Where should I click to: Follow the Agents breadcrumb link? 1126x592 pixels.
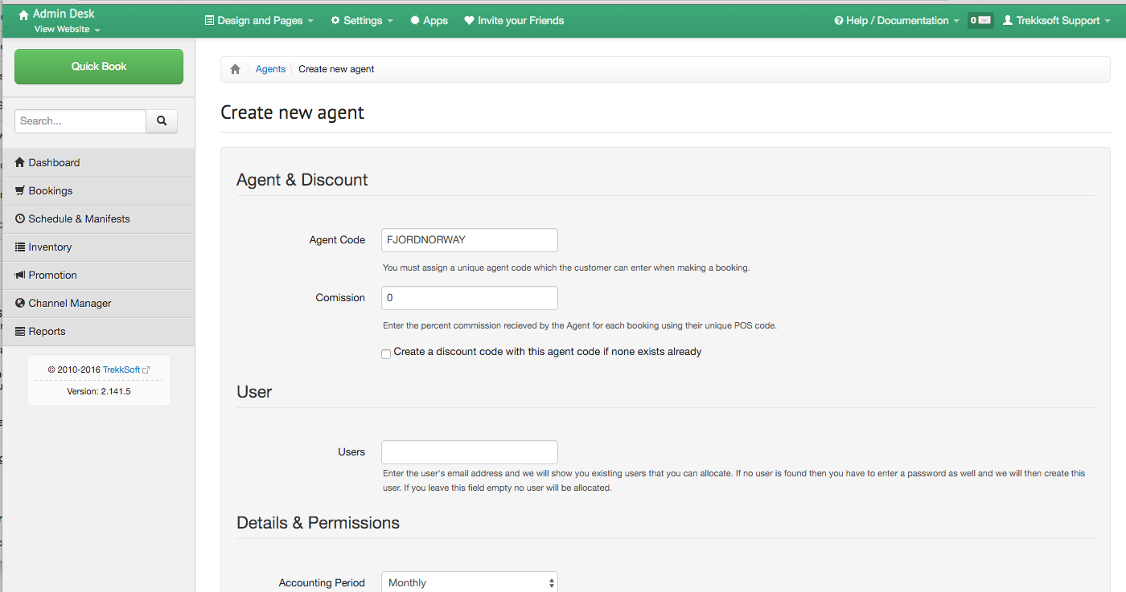(x=270, y=69)
